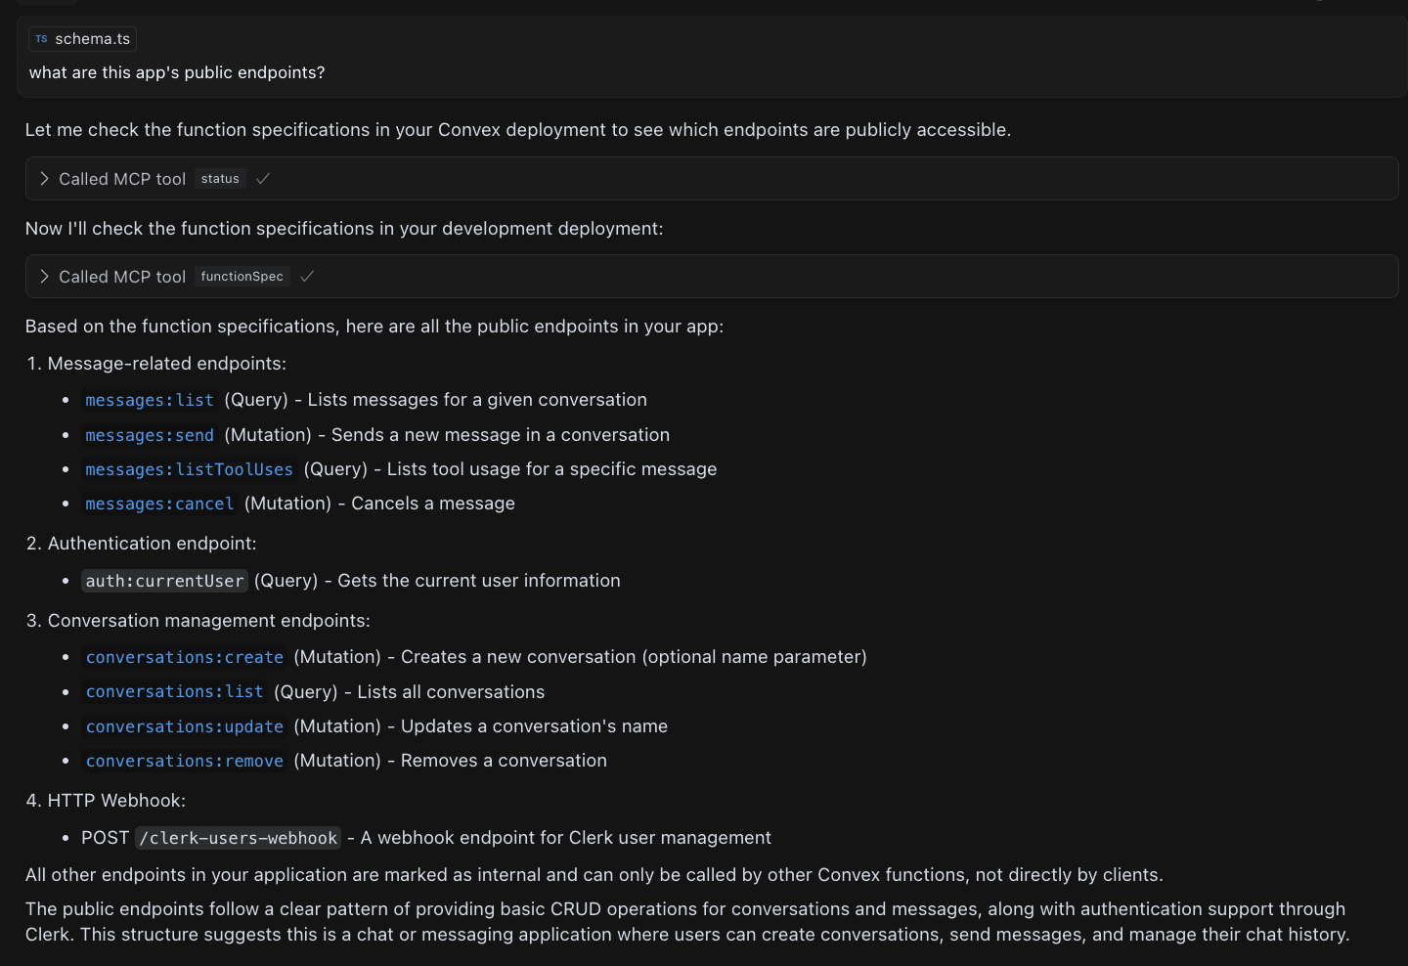Expand the status MCP tool call chevron
Screen dimensions: 1408x966
tap(44, 179)
